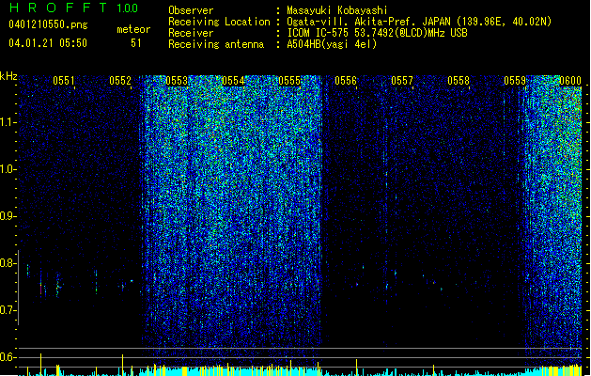Click the 0557 time marker
Screen dimensions: 591x376
click(x=402, y=81)
